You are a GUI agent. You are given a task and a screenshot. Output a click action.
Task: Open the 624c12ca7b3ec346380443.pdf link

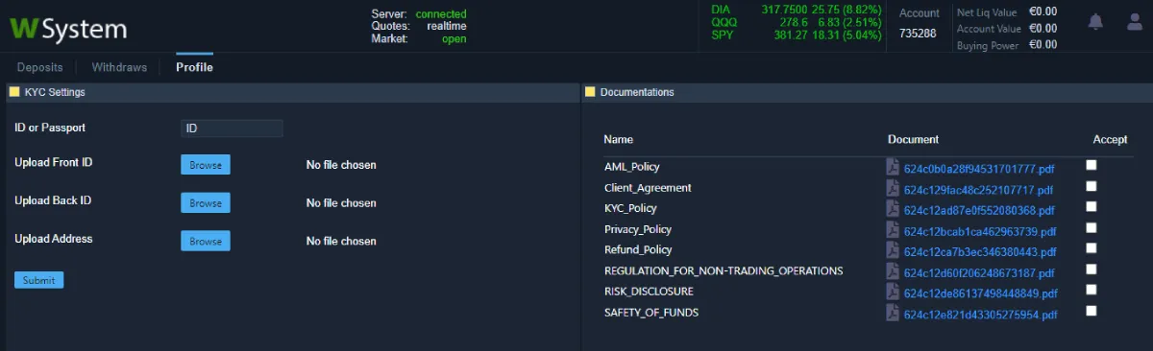[980, 251]
